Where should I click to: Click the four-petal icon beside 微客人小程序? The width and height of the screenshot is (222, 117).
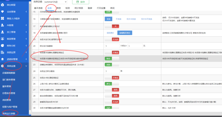click(3, 18)
